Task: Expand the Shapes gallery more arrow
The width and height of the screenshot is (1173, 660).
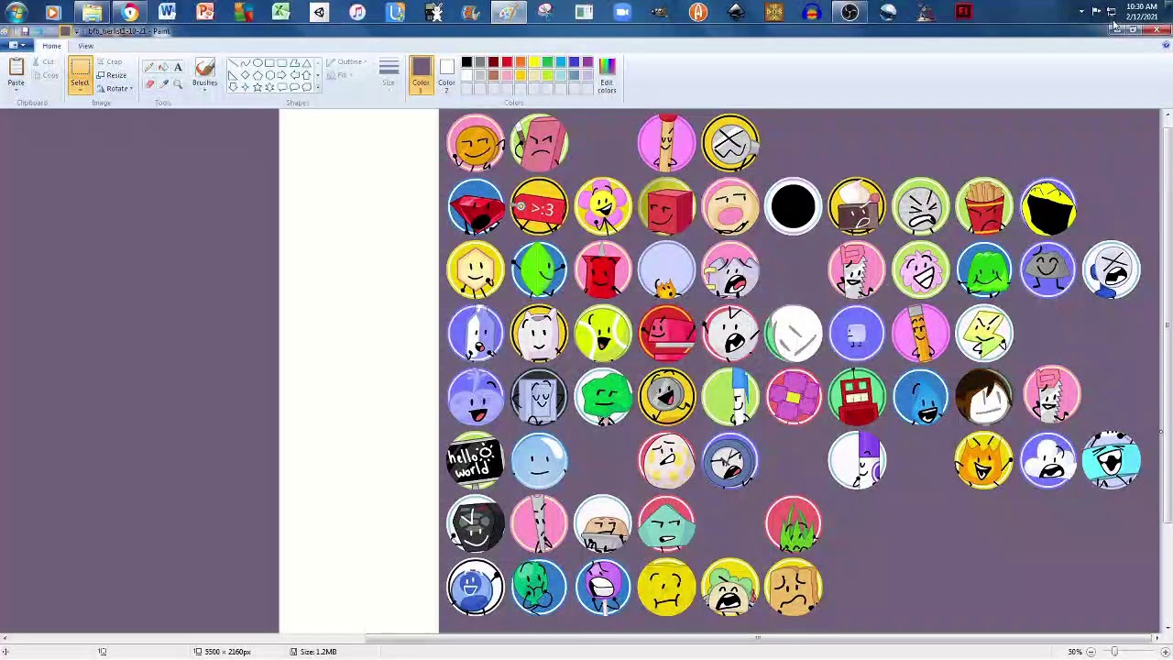Action: (x=318, y=87)
